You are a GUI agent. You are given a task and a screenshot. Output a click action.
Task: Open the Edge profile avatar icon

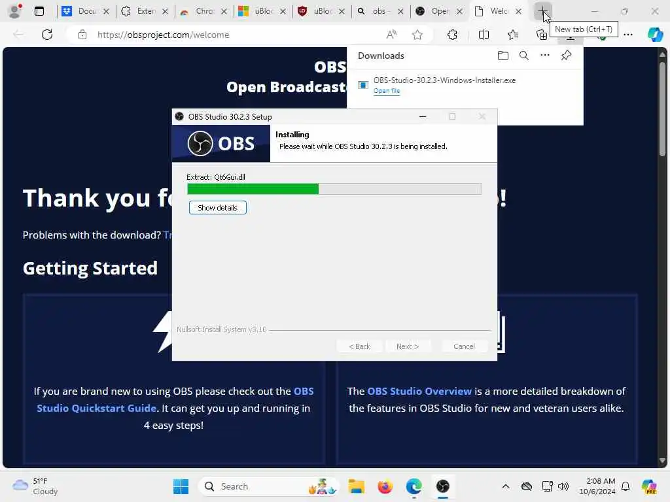(x=15, y=11)
